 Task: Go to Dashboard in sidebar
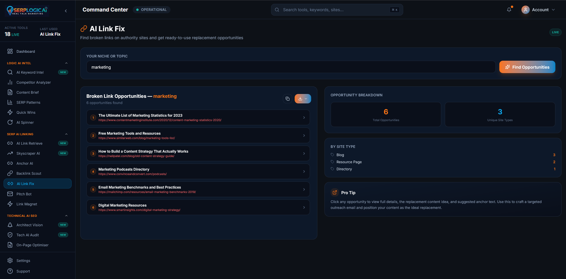pyautogui.click(x=37, y=51)
